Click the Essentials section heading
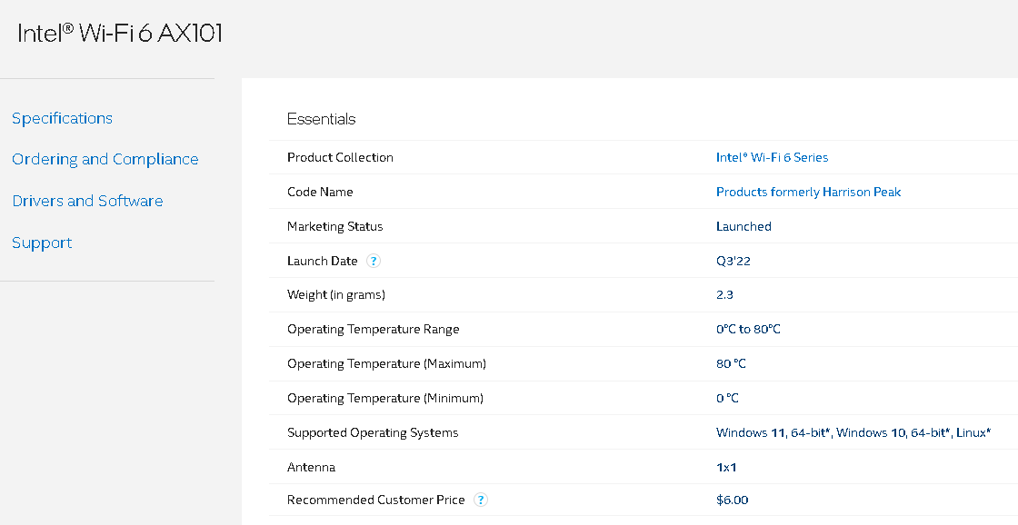Image resolution: width=1018 pixels, height=525 pixels. pos(321,119)
